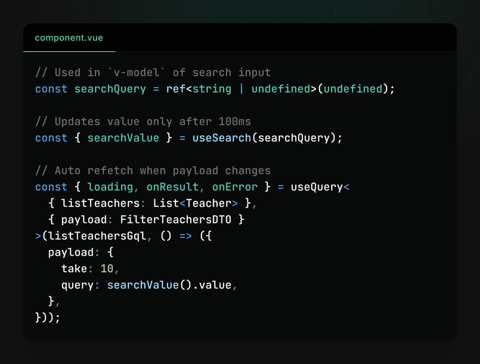Click the "{ searchValue }" destructured variable

coord(123,138)
